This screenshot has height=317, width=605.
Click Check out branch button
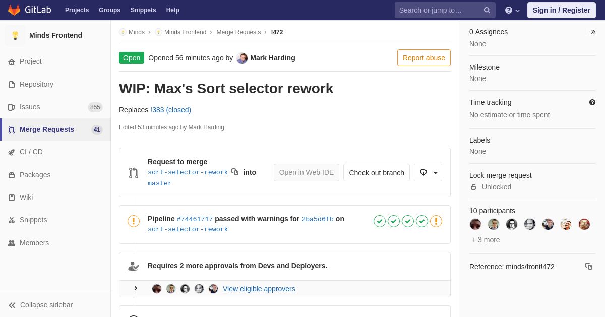pyautogui.click(x=377, y=172)
